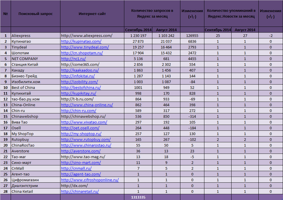Viewport: 283px width, 200px height.
Task: Select the 1 230 197 value cell
Action: coord(138,36)
